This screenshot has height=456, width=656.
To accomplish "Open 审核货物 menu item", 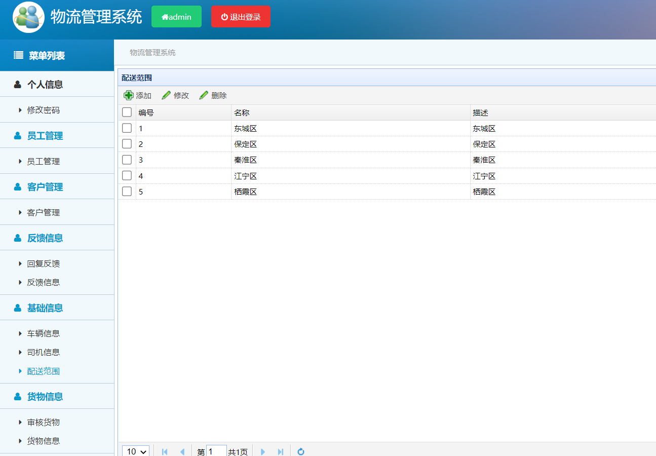I will coord(44,422).
